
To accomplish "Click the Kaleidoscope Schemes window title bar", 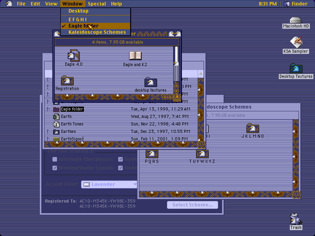I will click(253, 107).
